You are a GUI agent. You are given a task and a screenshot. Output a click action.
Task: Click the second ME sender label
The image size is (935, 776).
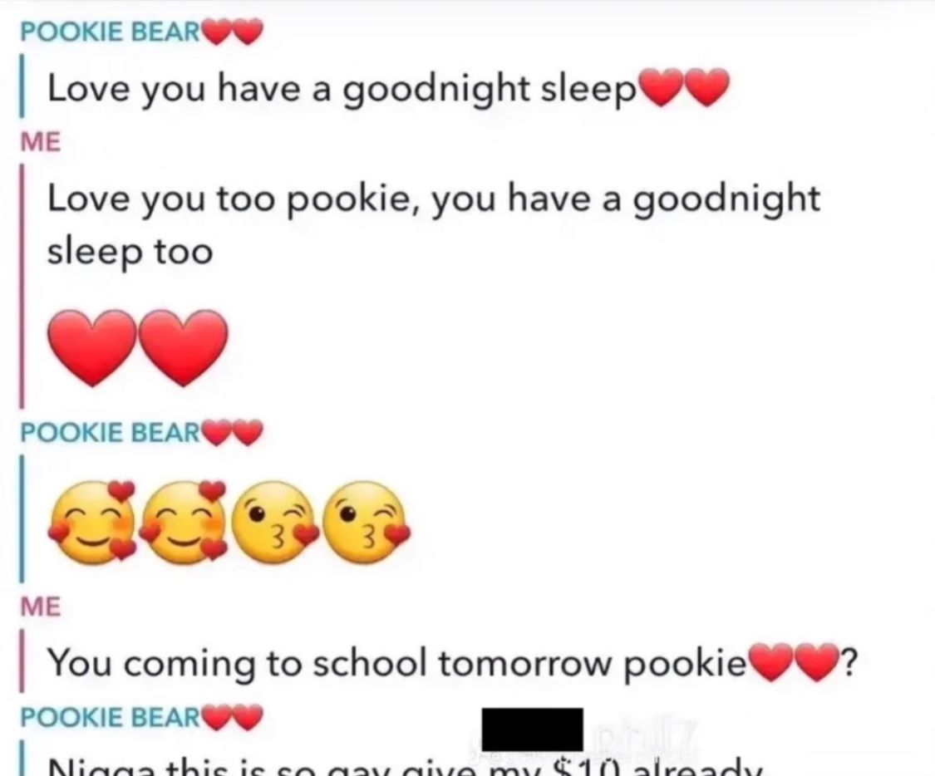(41, 607)
